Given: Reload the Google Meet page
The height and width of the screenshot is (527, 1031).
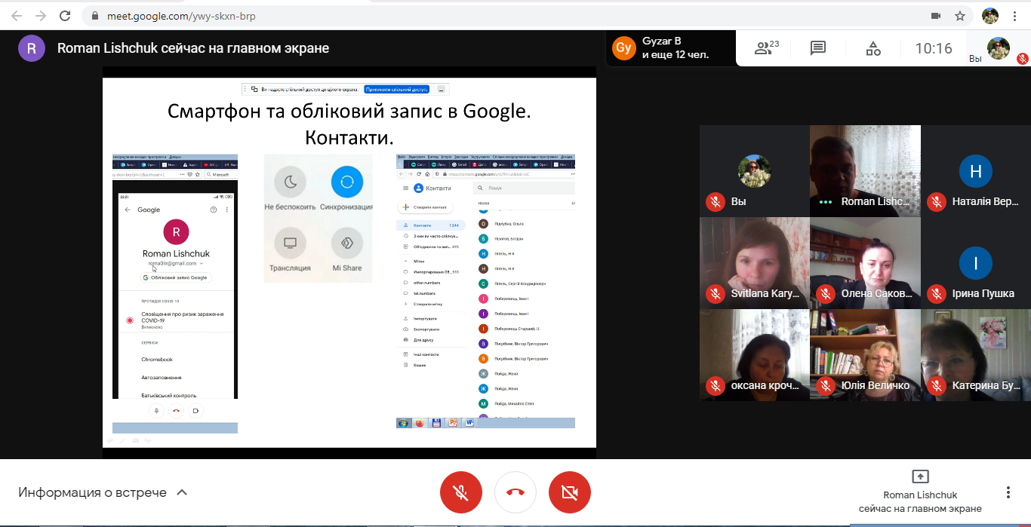Looking at the screenshot, I should tap(65, 16).
